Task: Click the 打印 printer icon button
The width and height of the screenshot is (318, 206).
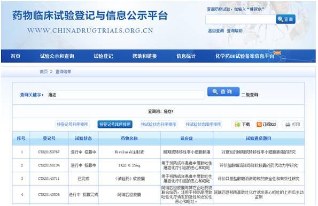Action: click(293, 124)
